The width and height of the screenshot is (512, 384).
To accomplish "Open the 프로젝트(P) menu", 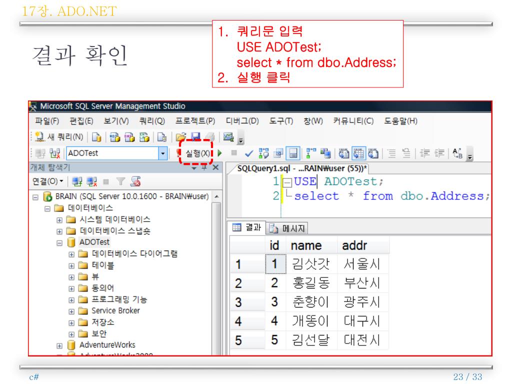I will [195, 121].
